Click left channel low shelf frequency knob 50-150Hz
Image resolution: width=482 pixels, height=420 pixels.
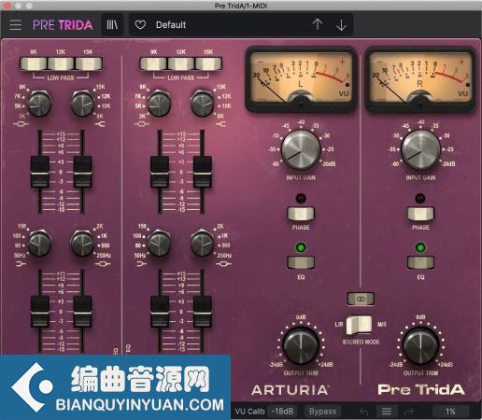tap(39, 243)
